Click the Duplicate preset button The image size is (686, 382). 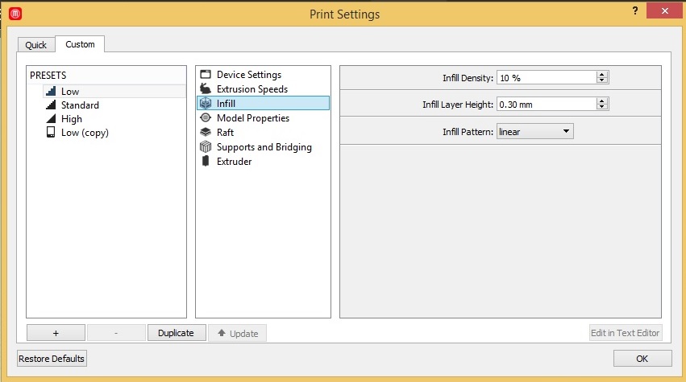(176, 333)
